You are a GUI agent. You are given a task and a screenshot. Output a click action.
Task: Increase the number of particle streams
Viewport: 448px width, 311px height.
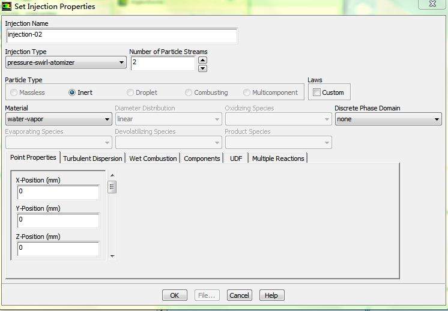[x=202, y=60]
